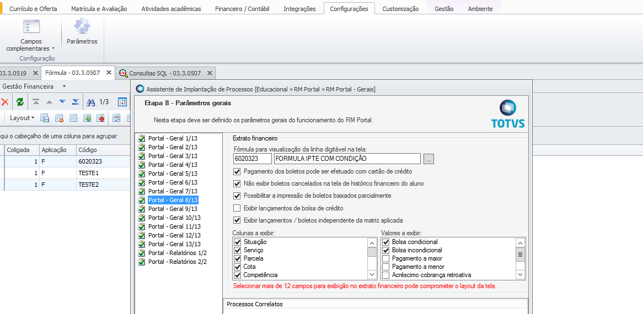643x314 pixels.
Task: Toggle Exibir lançamentos / boletos independente da matriz
Action: [237, 220]
